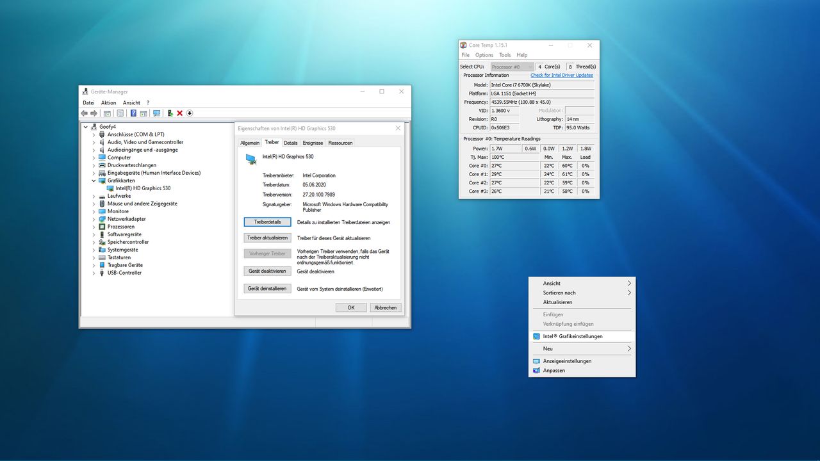820x461 pixels.
Task: Click the Frequency value 4539.55MHz field
Action: coord(542,102)
